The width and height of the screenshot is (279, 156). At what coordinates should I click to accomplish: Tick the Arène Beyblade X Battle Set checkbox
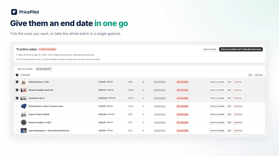(x=17, y=131)
